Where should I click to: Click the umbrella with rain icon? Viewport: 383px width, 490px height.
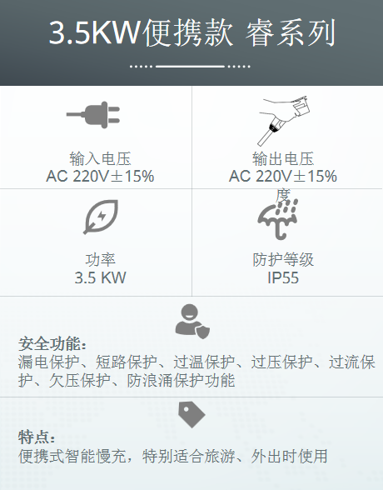(278, 218)
